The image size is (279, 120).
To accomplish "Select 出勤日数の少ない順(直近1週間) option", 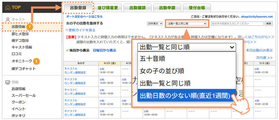I will point(185,96).
